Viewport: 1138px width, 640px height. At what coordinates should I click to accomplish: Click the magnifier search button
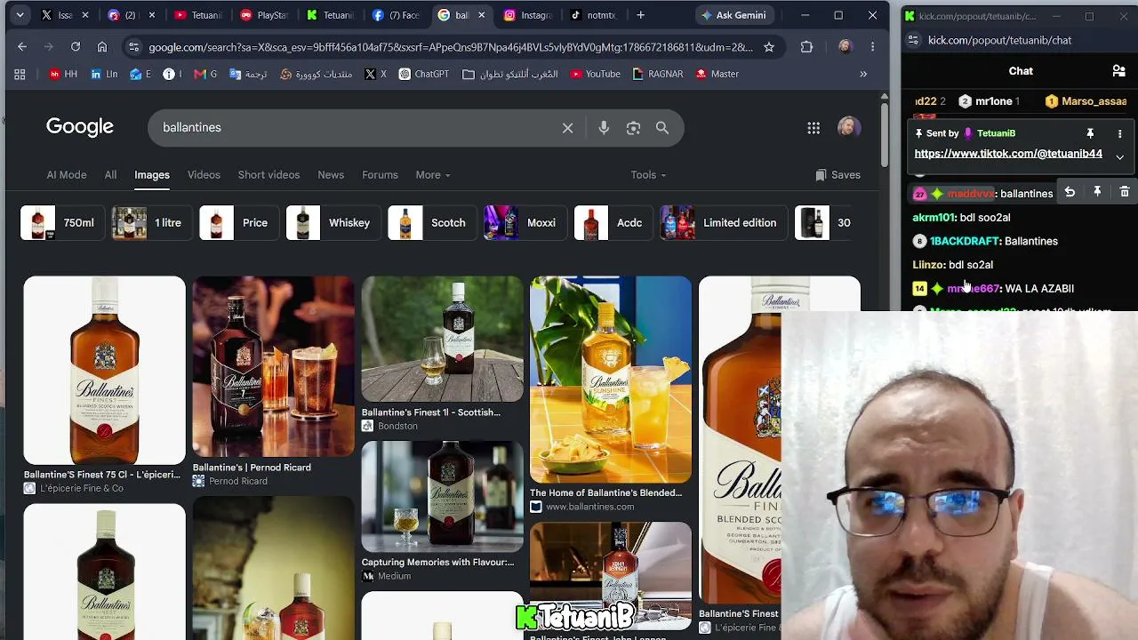tap(662, 128)
